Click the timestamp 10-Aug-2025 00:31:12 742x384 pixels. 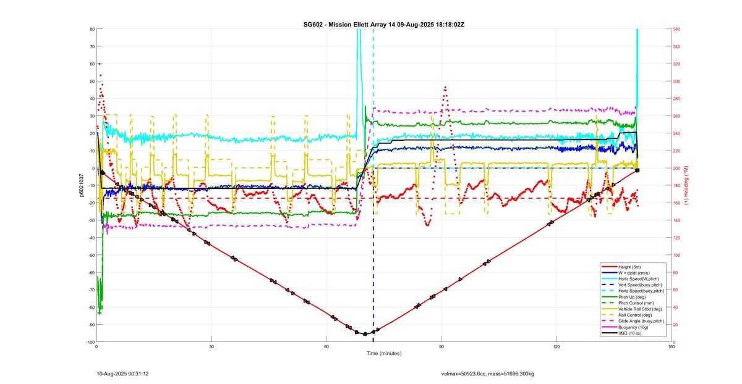point(122,374)
